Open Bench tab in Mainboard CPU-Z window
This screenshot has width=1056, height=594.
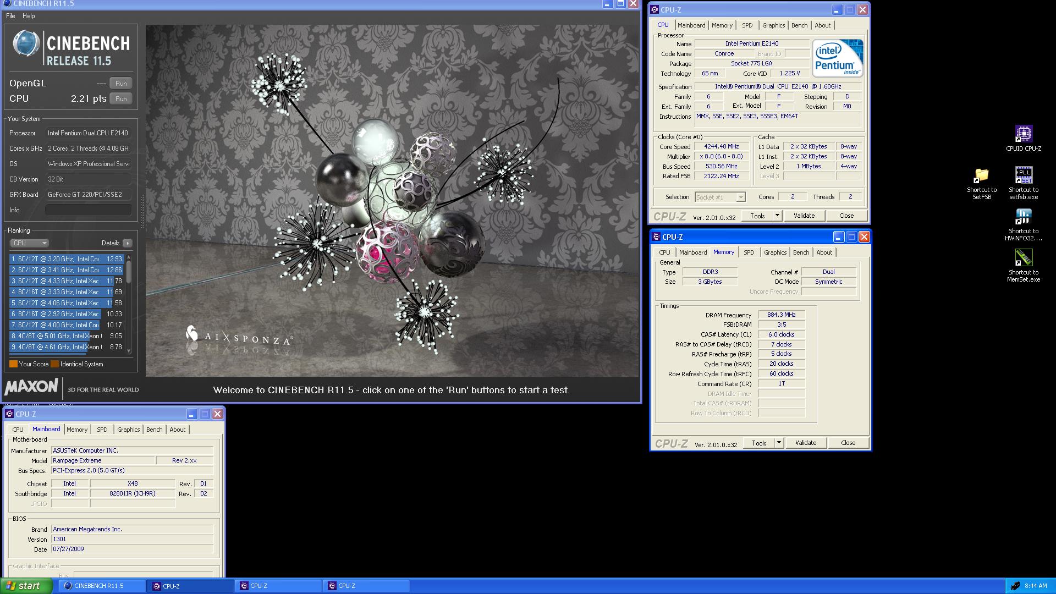tap(154, 430)
